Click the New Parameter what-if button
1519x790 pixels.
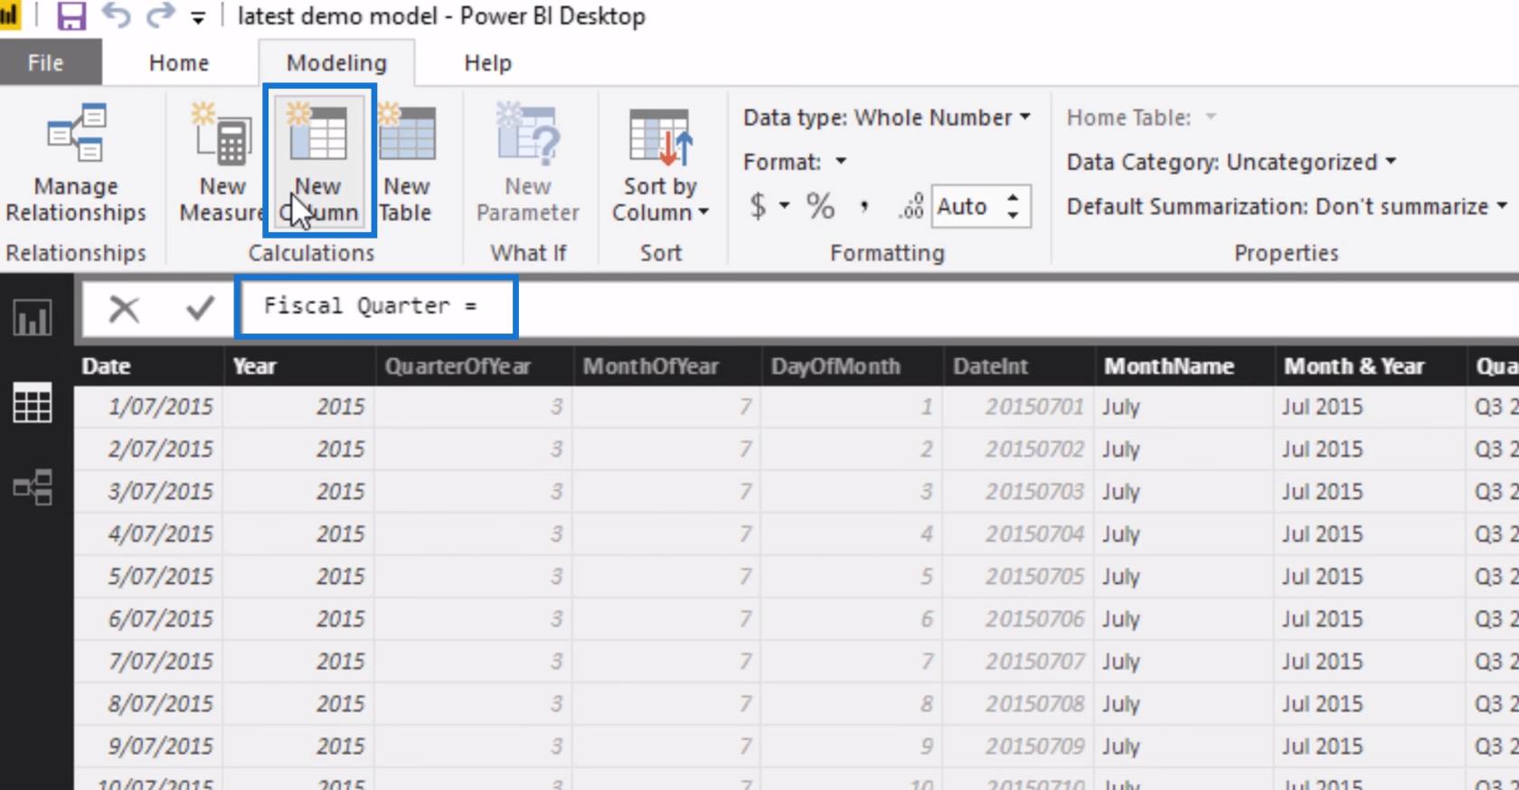click(528, 163)
